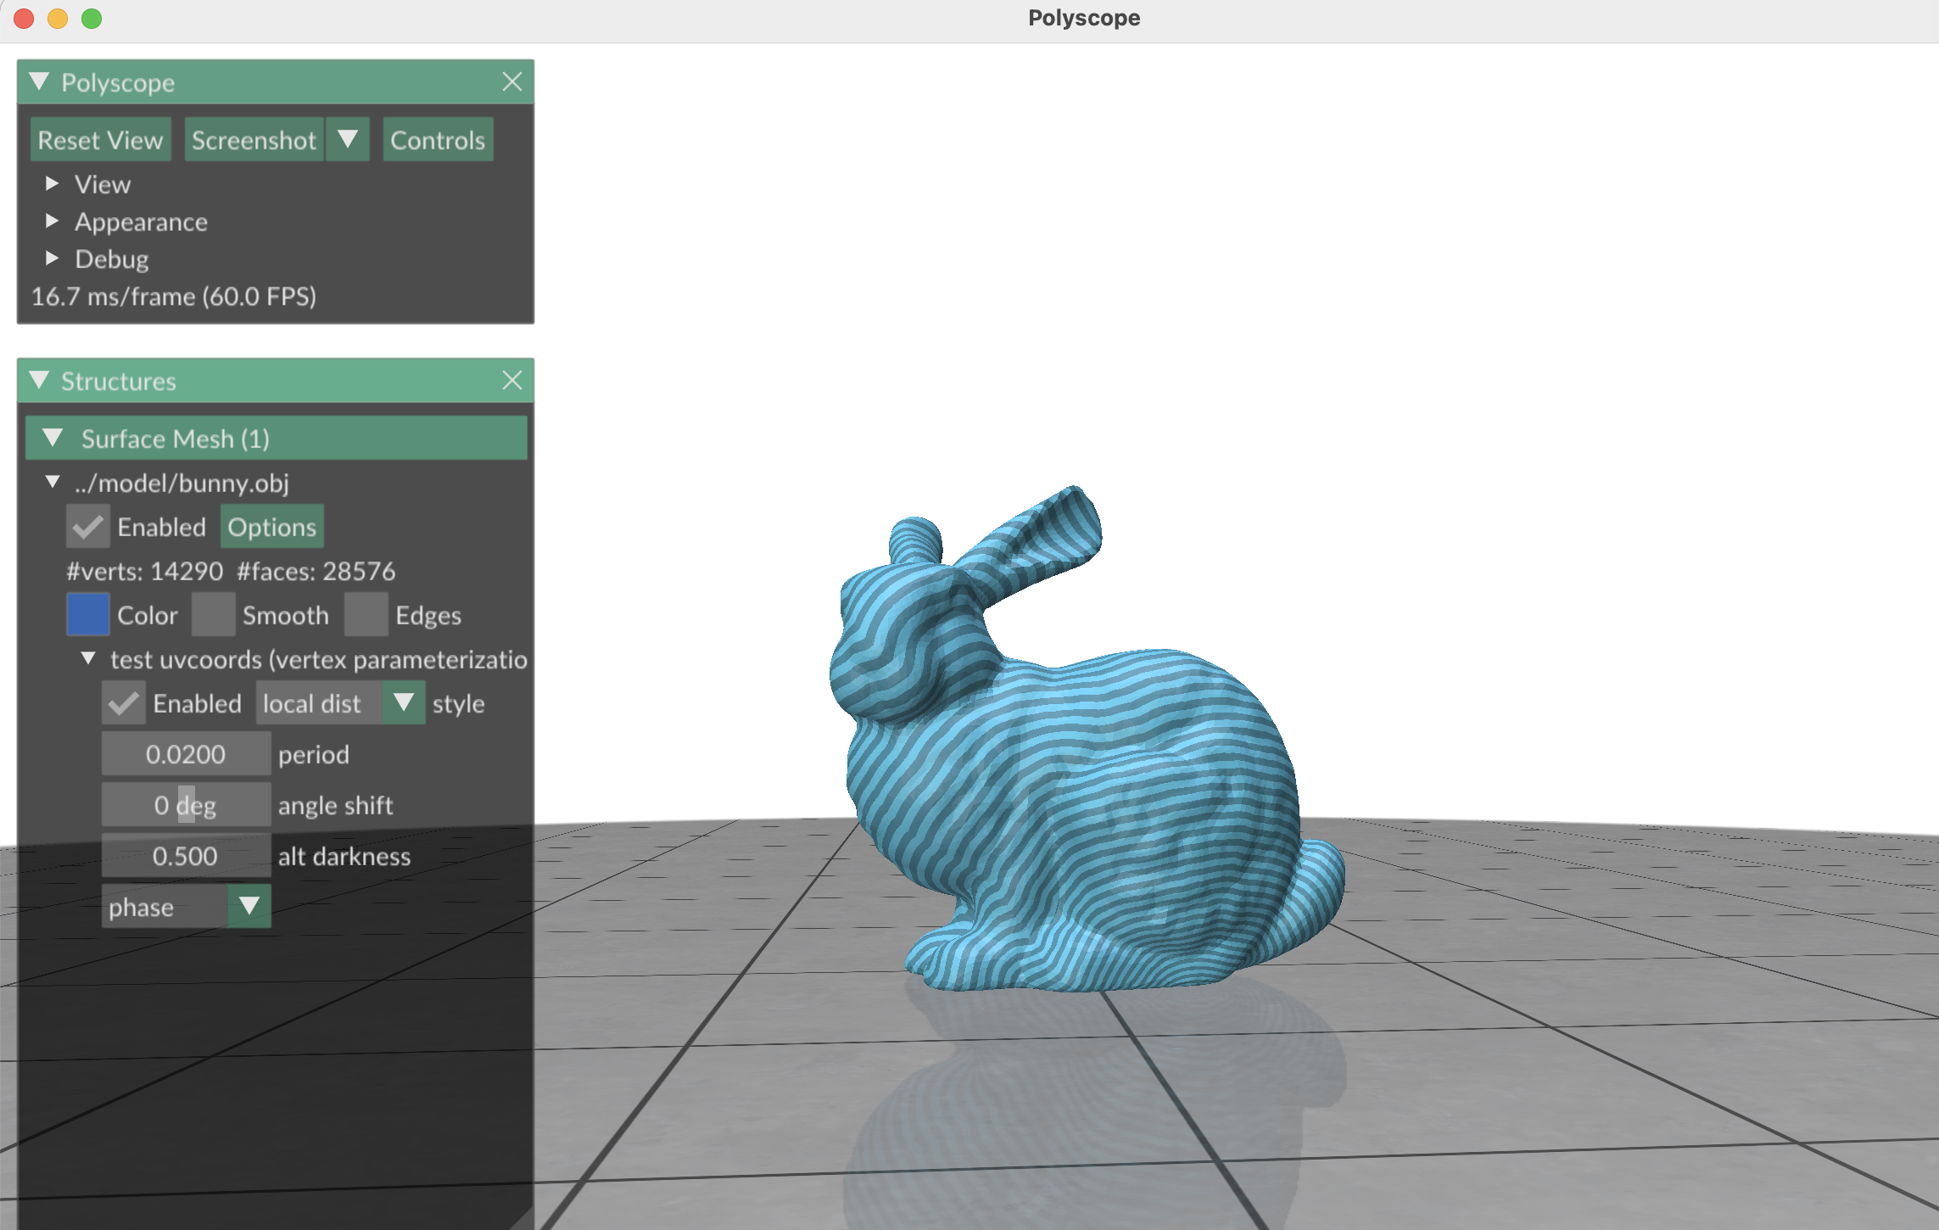Image resolution: width=1939 pixels, height=1230 pixels.
Task: Click the period value field 0.0200
Action: (x=186, y=754)
